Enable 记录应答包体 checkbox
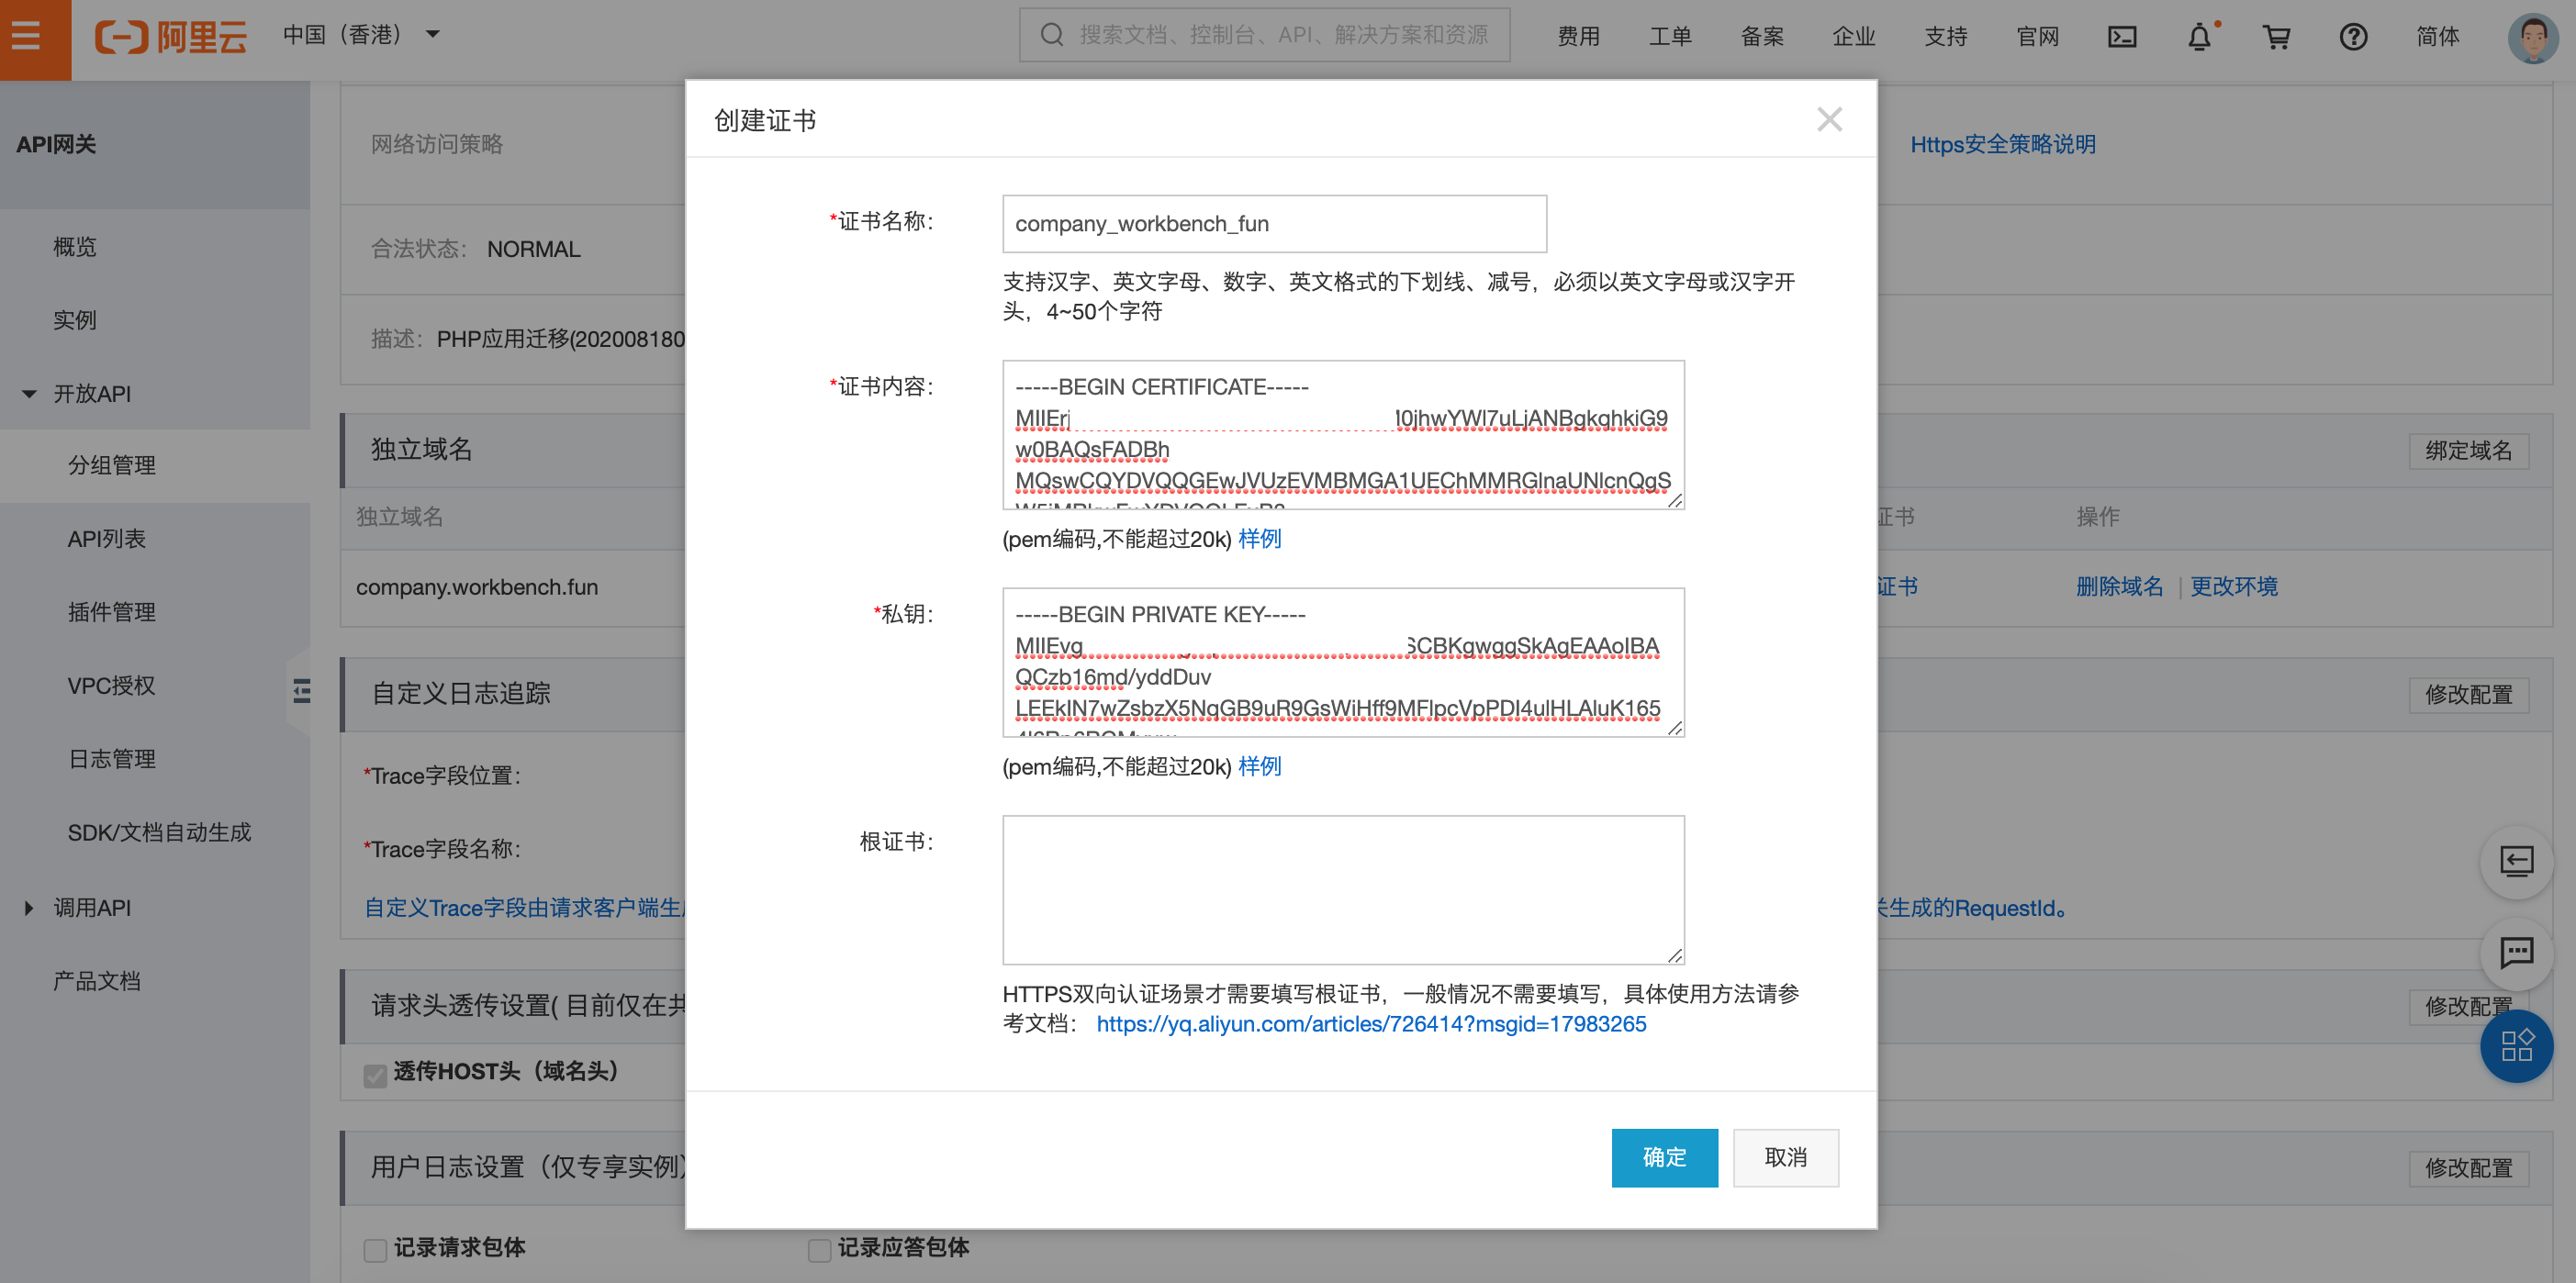2576x1283 pixels. tap(819, 1249)
